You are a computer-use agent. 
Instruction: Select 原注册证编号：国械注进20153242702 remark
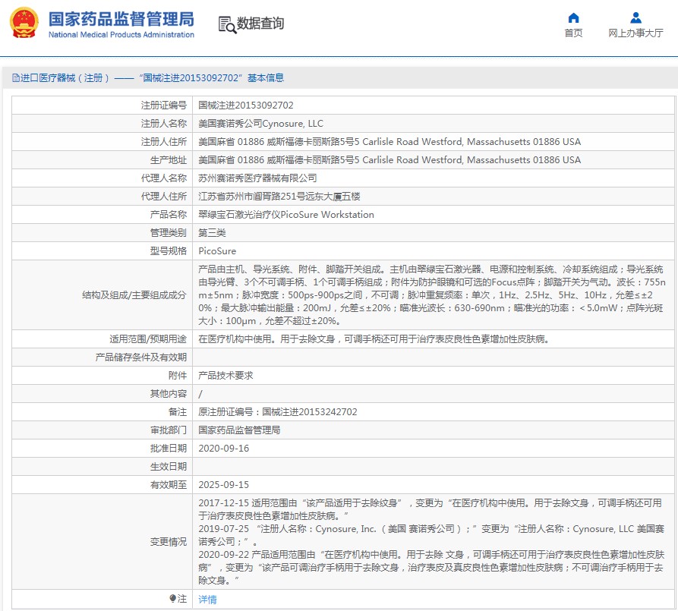click(278, 411)
